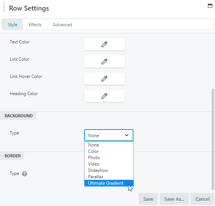Open the Heading Color eyedropper picker

(104, 96)
